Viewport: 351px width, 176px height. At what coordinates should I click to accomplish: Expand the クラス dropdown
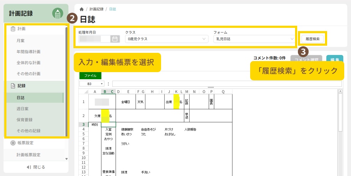click(x=166, y=39)
